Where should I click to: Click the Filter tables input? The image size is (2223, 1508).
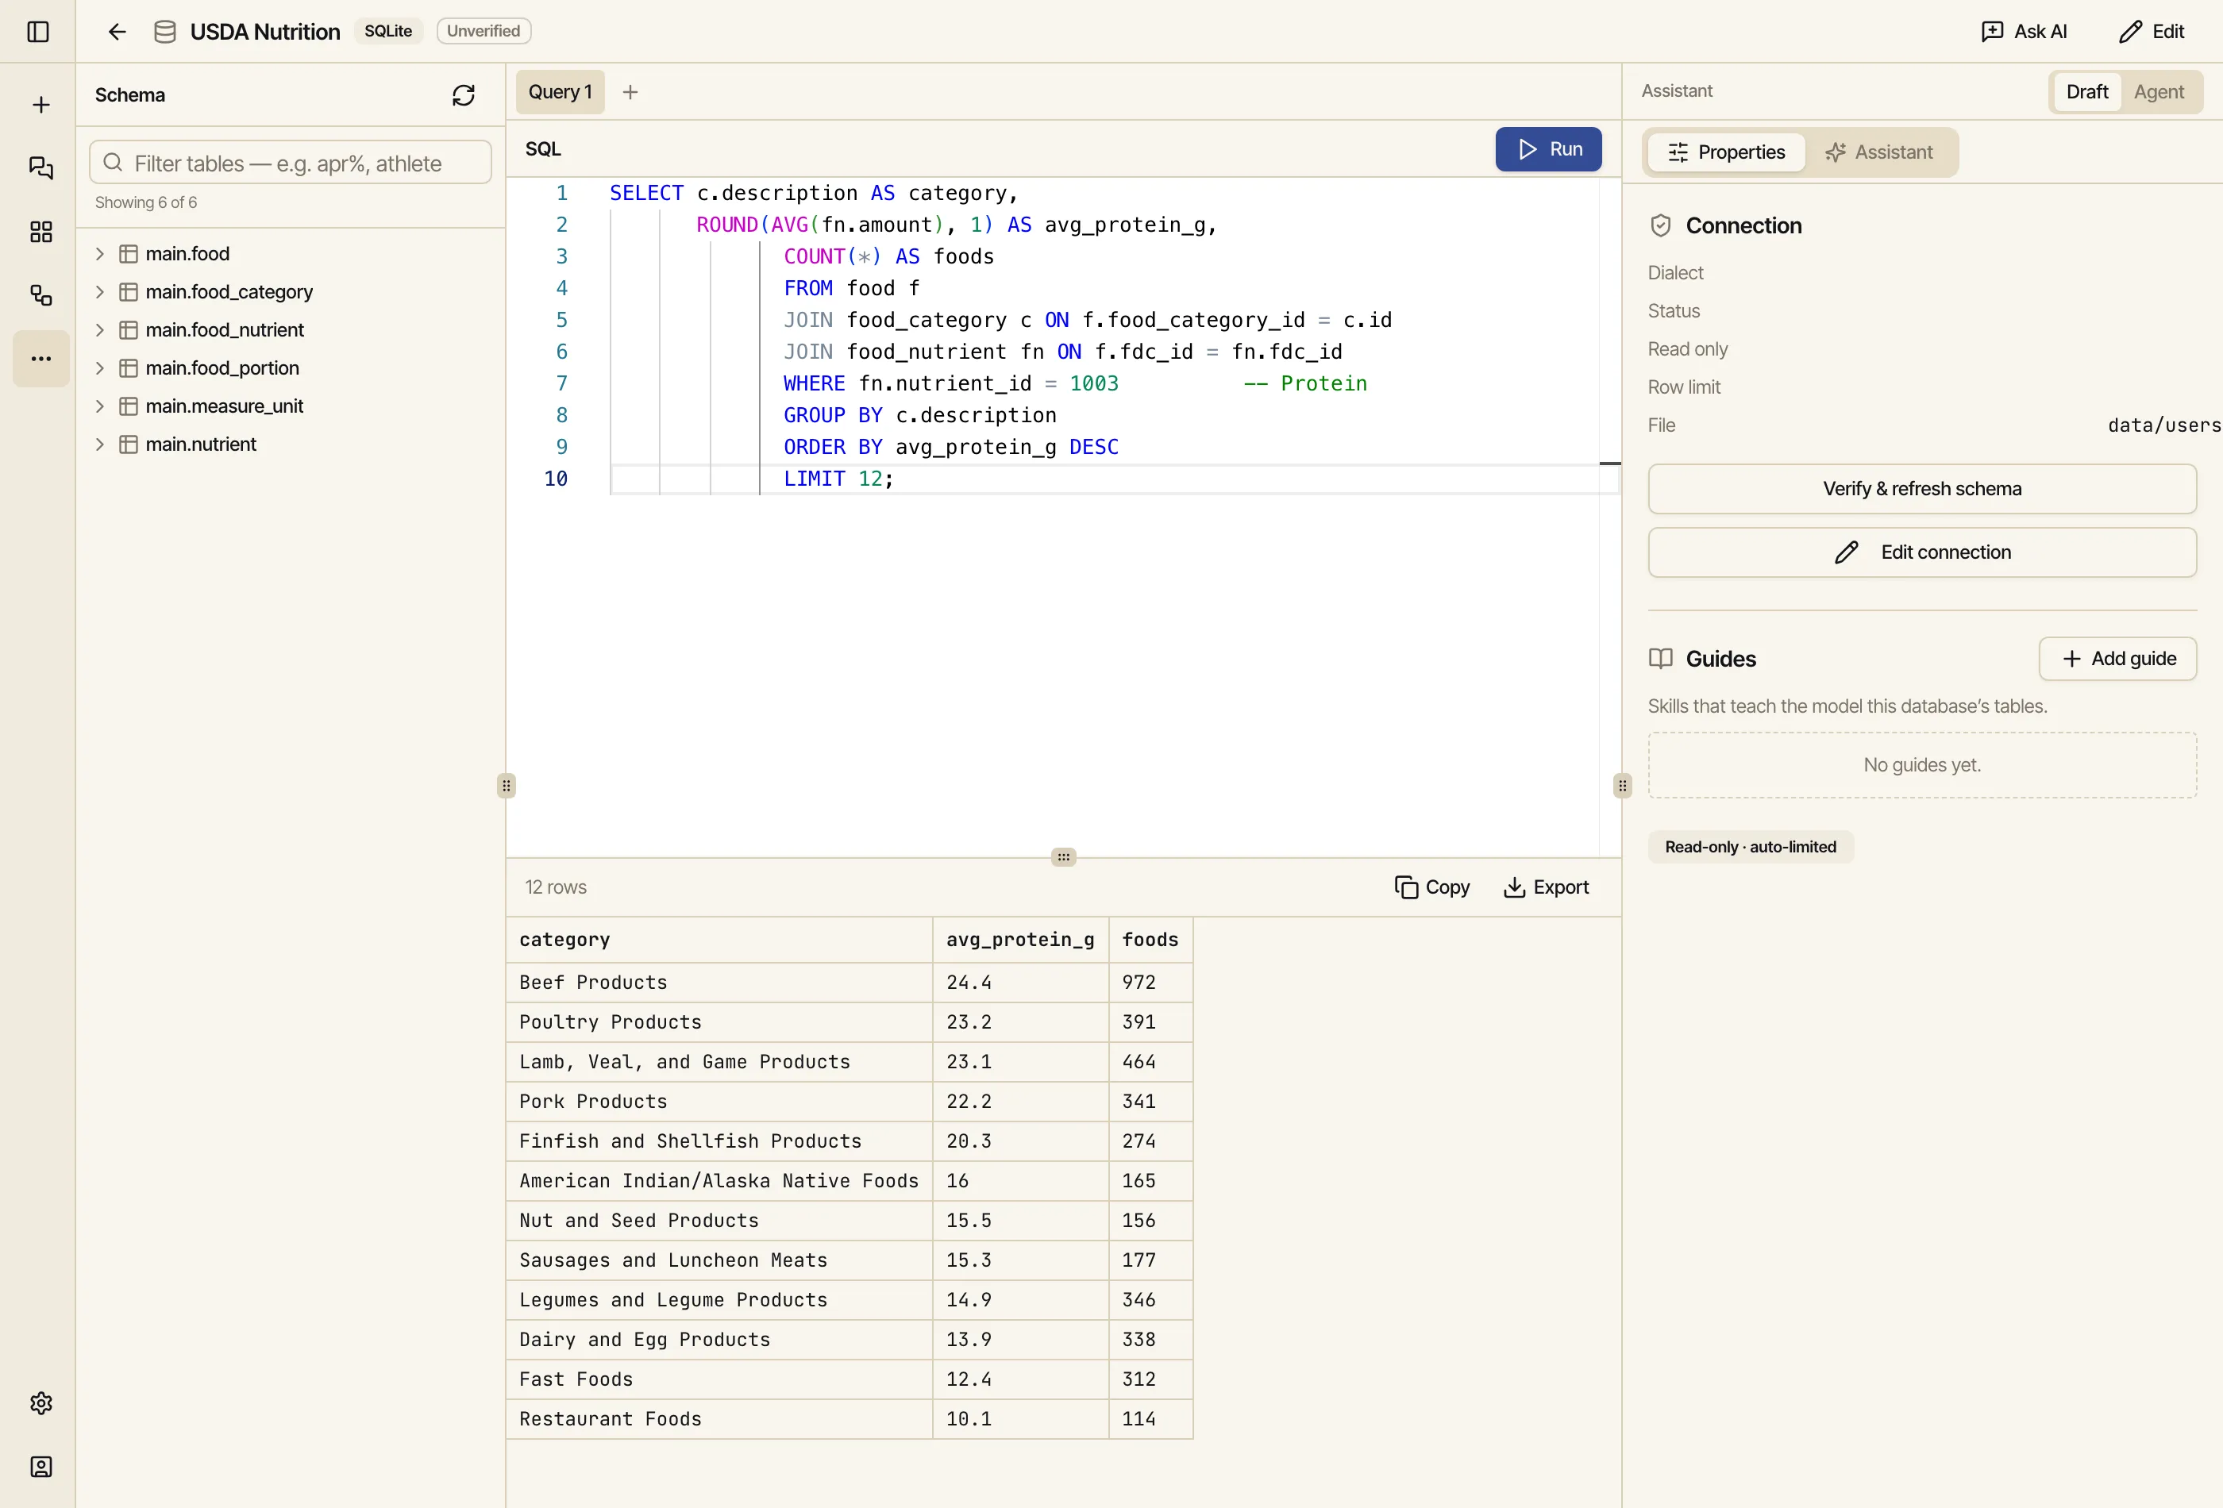pos(291,163)
